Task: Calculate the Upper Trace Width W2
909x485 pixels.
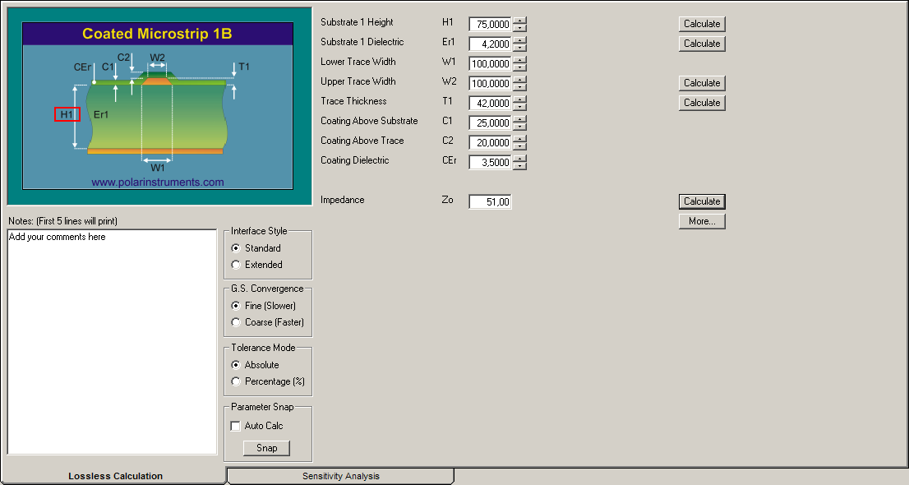Action: coord(702,83)
